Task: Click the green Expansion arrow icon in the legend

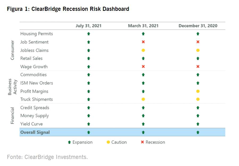Action: click(70, 142)
